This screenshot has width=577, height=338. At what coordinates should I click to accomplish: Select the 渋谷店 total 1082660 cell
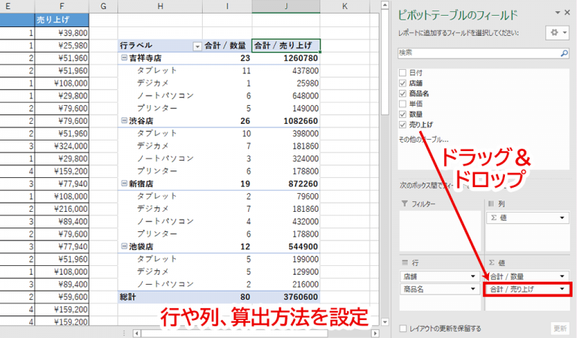point(286,121)
